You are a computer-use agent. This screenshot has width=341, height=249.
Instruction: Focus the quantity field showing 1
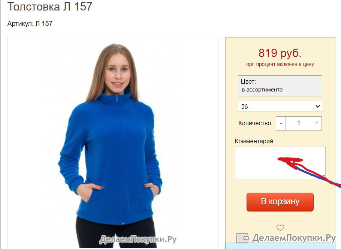[x=299, y=123]
